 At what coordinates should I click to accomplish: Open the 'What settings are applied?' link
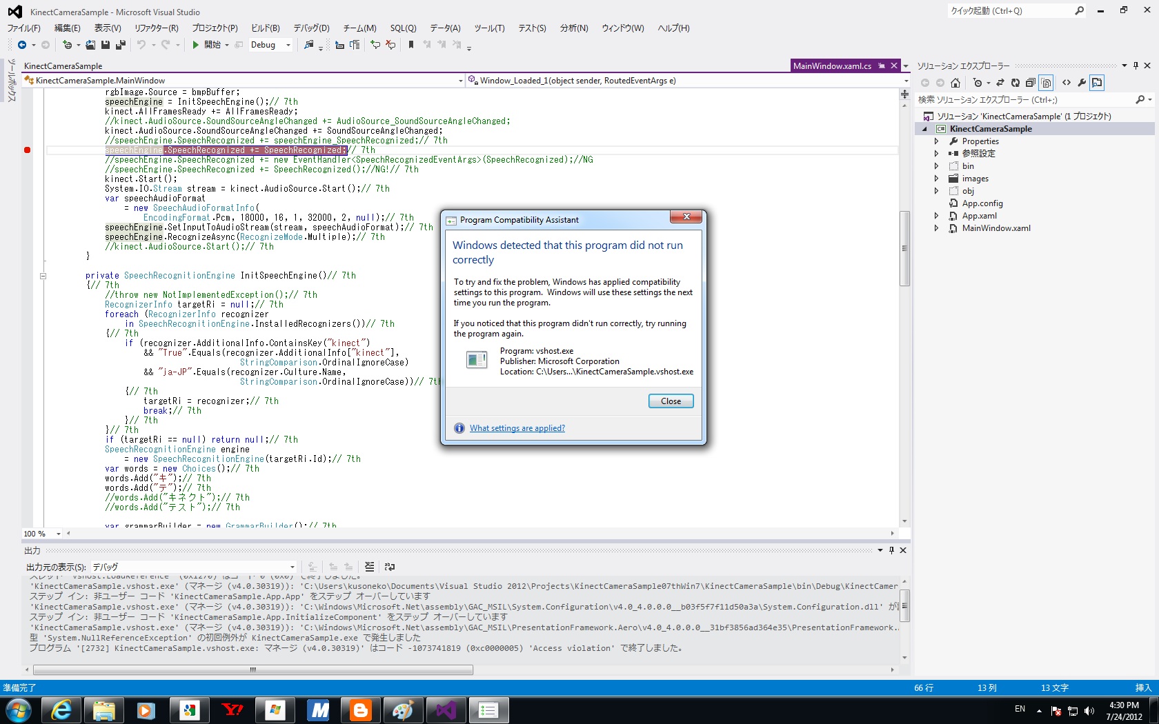tap(517, 428)
